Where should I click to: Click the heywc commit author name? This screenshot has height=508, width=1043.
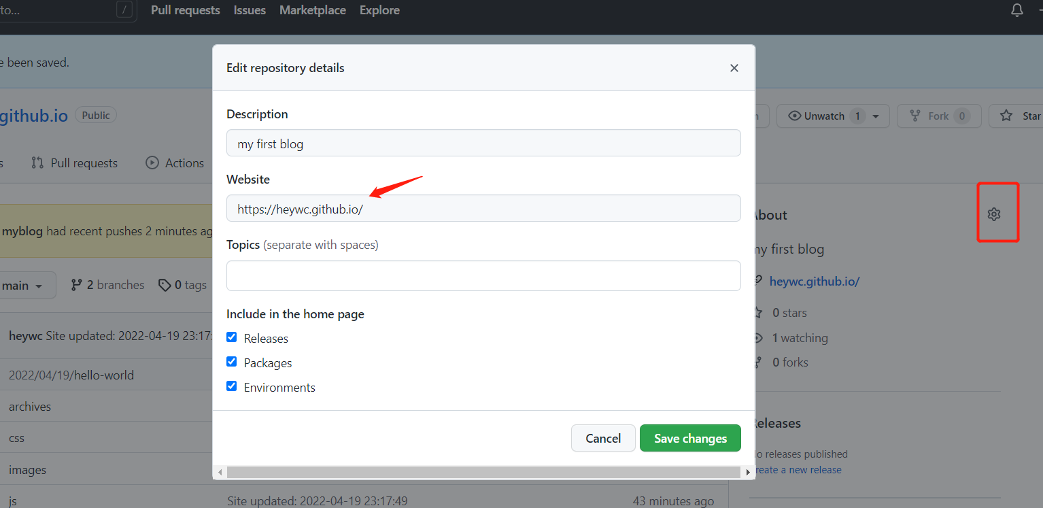coord(25,336)
